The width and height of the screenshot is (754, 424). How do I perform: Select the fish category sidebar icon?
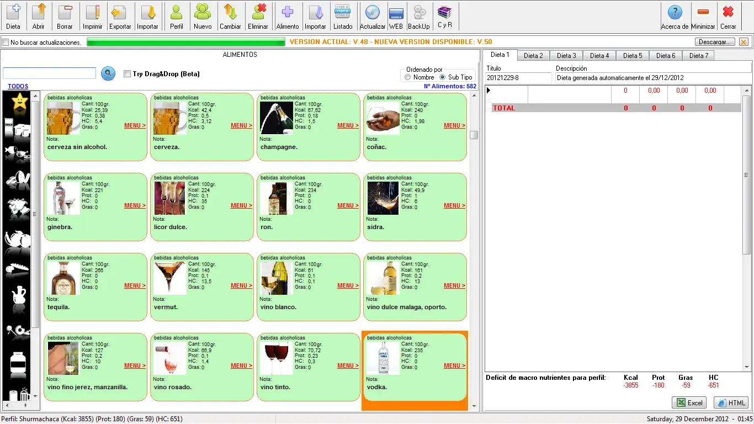17,153
